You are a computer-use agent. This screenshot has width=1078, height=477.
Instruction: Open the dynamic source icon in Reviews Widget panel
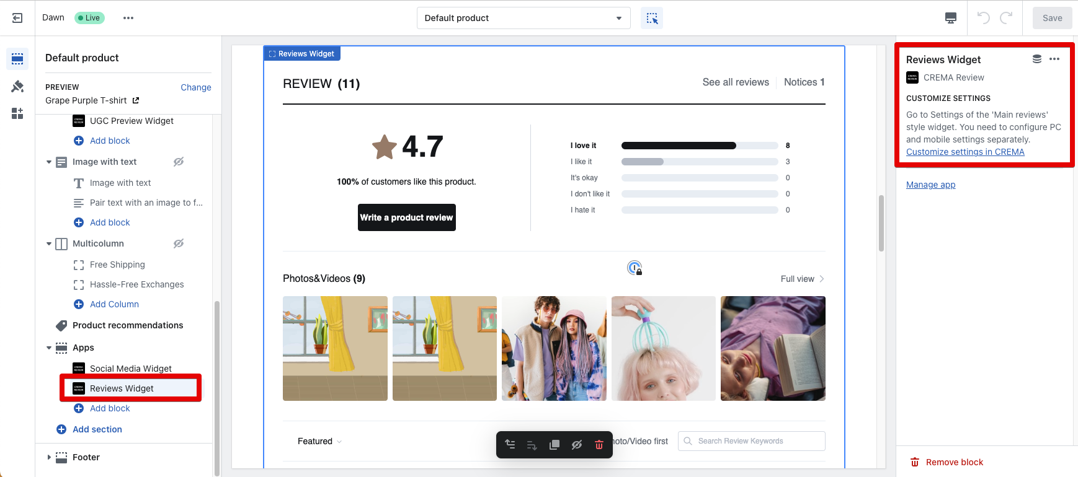click(x=1036, y=59)
